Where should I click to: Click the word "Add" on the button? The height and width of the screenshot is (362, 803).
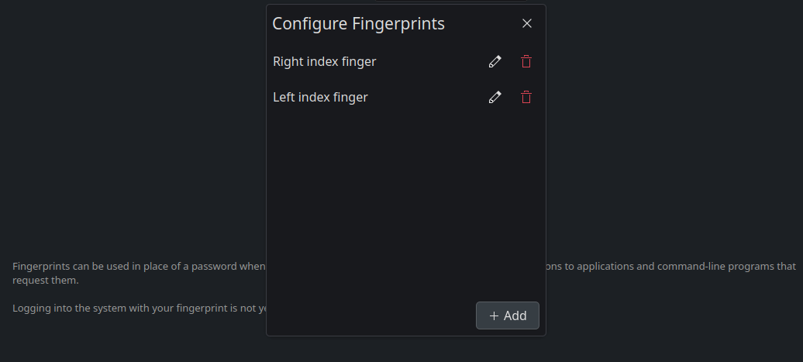[x=515, y=316]
